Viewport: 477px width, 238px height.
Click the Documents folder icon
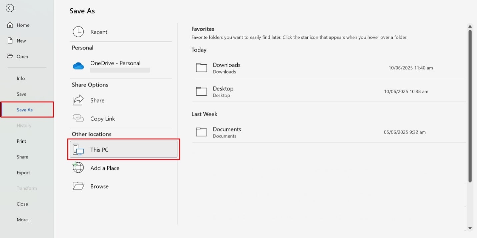pos(201,132)
